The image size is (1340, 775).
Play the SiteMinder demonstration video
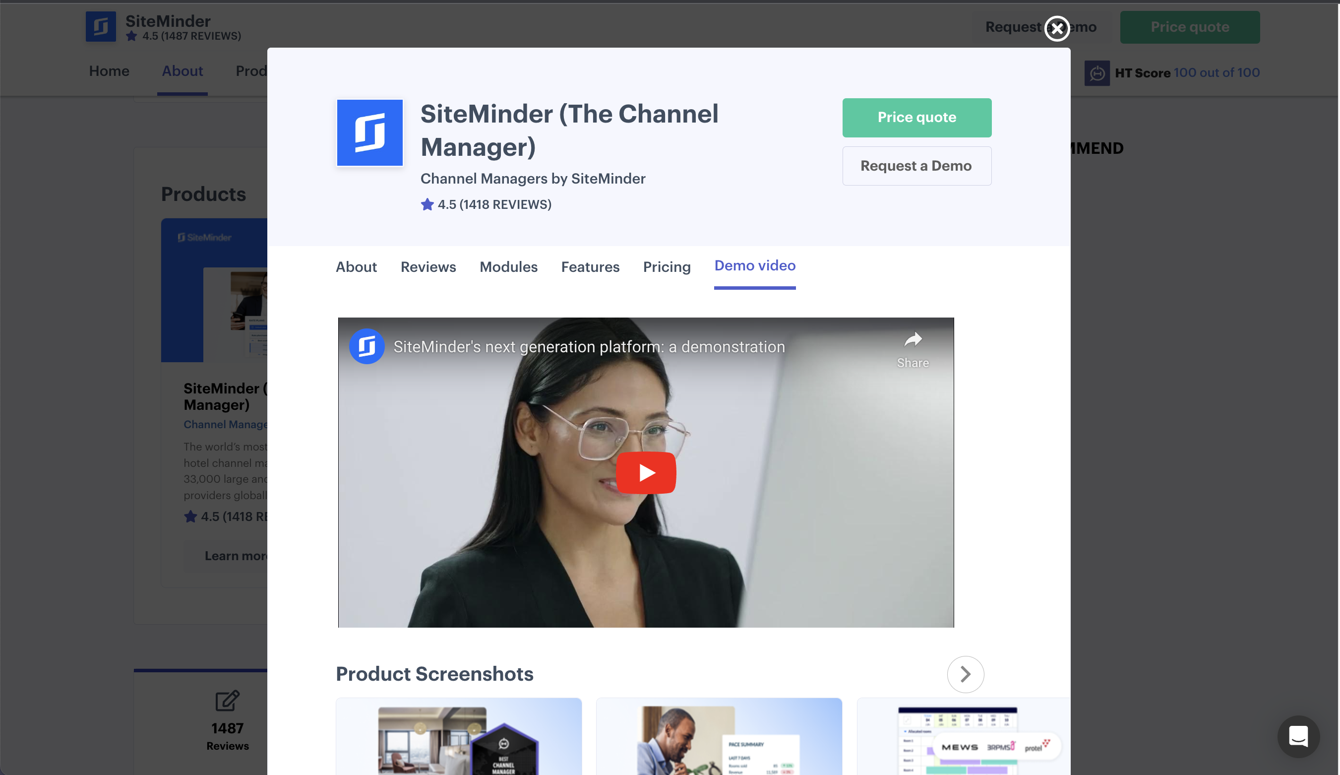pos(646,472)
